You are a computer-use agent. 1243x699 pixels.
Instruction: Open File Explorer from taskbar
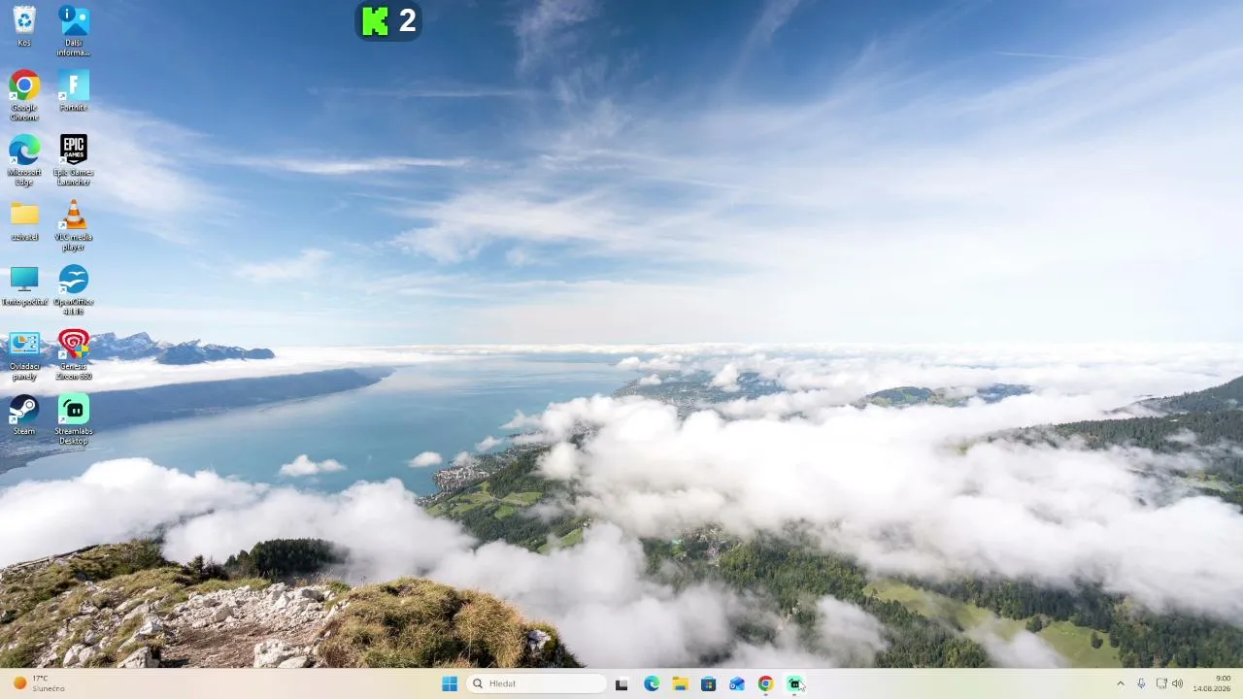click(x=680, y=683)
